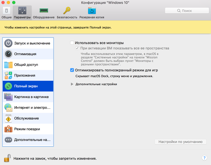211x165 pixels.
Task: Minimize window with yellow button
Action: tap(8, 2)
